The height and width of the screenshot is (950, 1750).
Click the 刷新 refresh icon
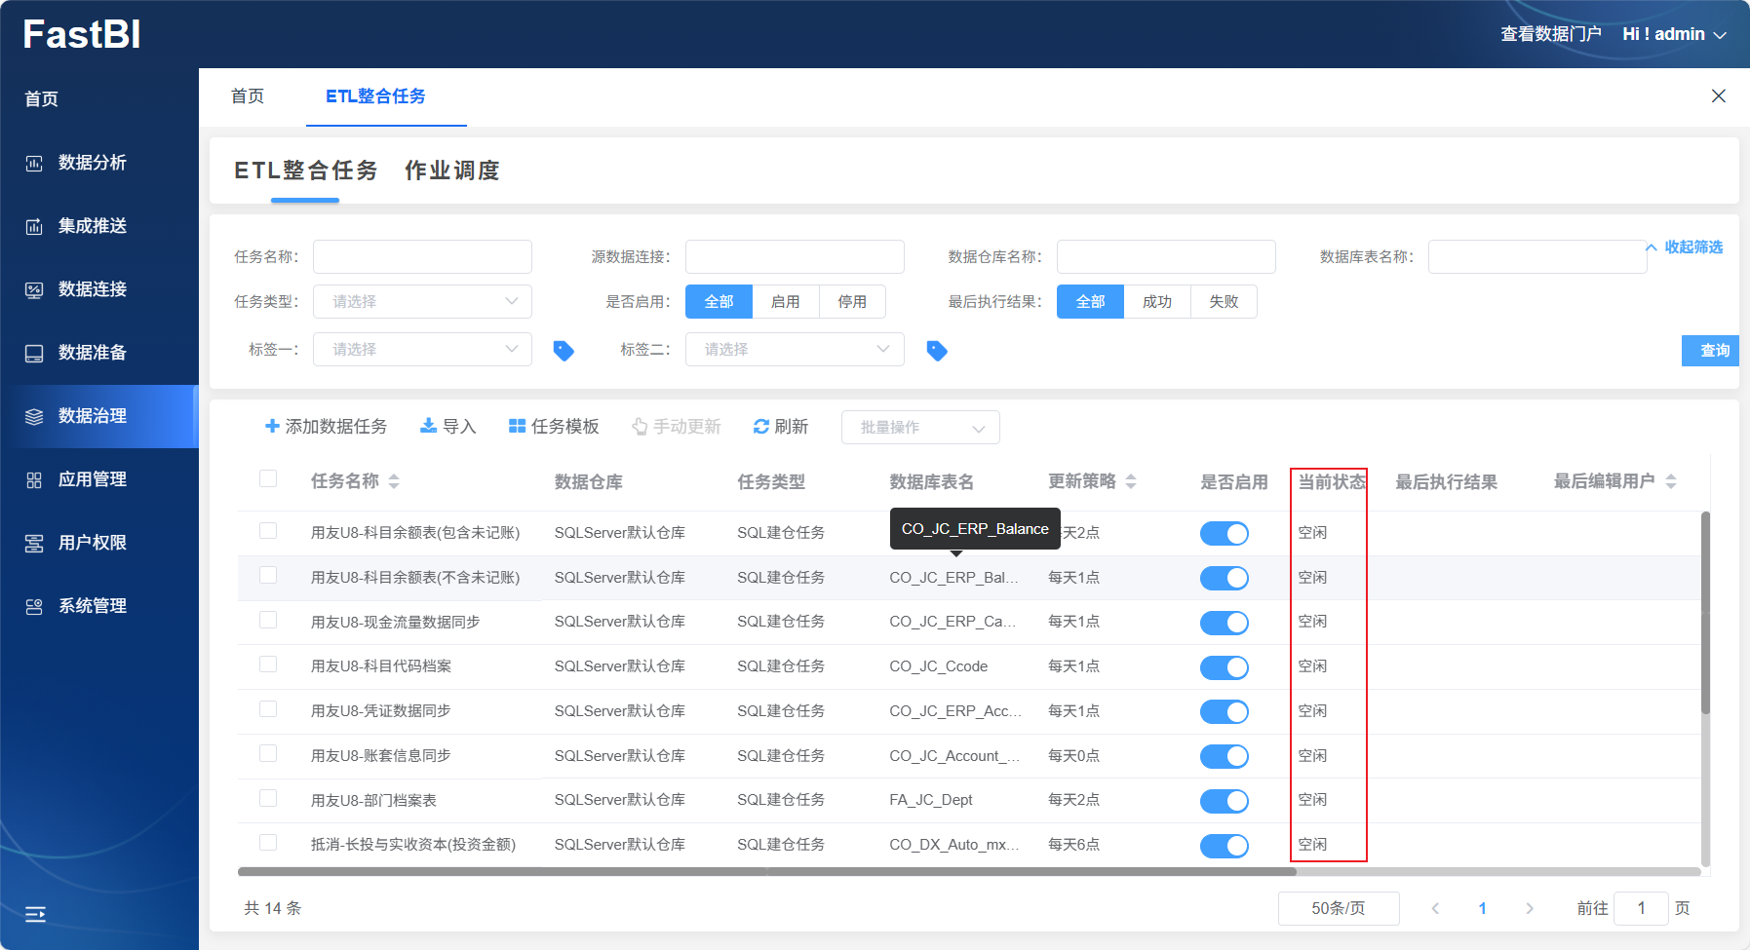761,427
